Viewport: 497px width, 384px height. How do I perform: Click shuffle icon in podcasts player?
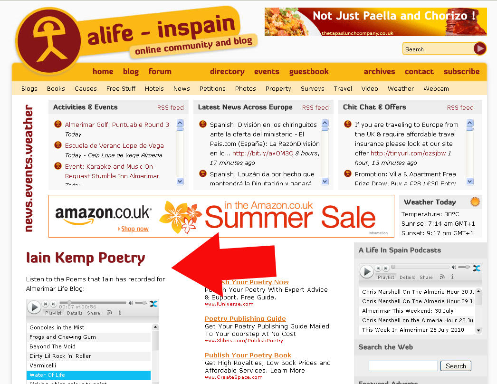click(x=477, y=268)
